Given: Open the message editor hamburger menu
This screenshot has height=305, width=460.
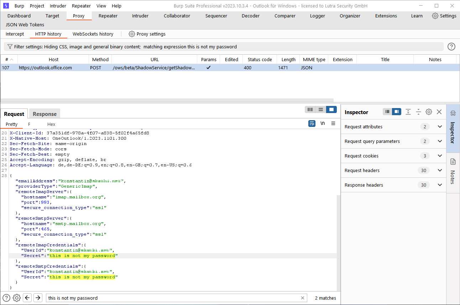Looking at the screenshot, I should [x=333, y=123].
